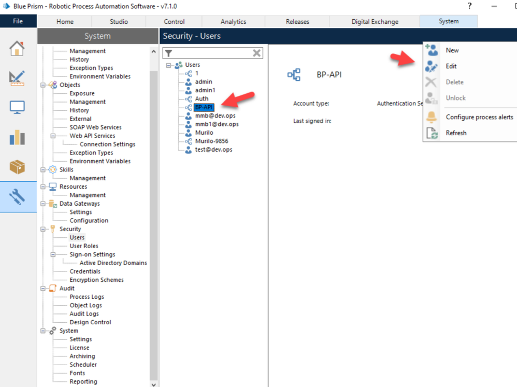Open Scheduler under System
The width and height of the screenshot is (517, 387).
(83, 365)
